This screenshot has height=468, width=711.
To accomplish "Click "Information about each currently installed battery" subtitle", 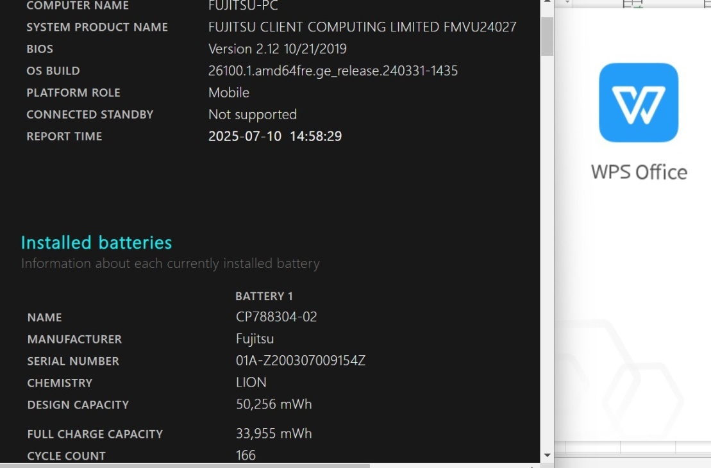I will pos(171,263).
